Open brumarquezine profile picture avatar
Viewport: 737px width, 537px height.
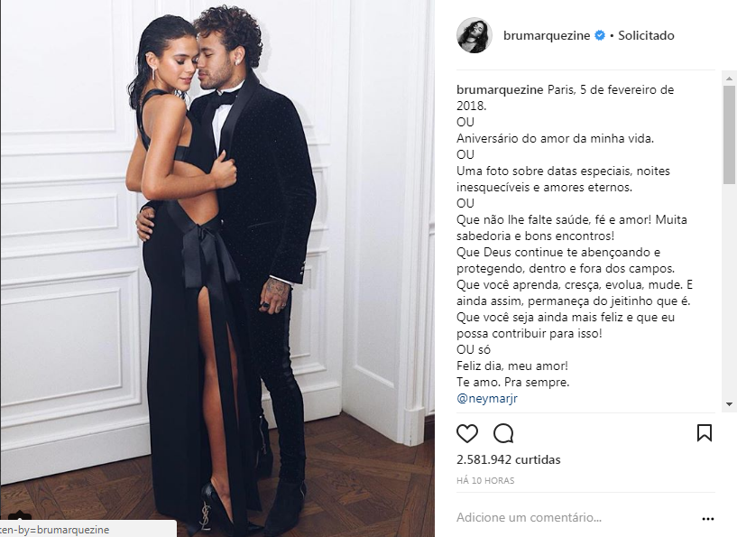(474, 35)
